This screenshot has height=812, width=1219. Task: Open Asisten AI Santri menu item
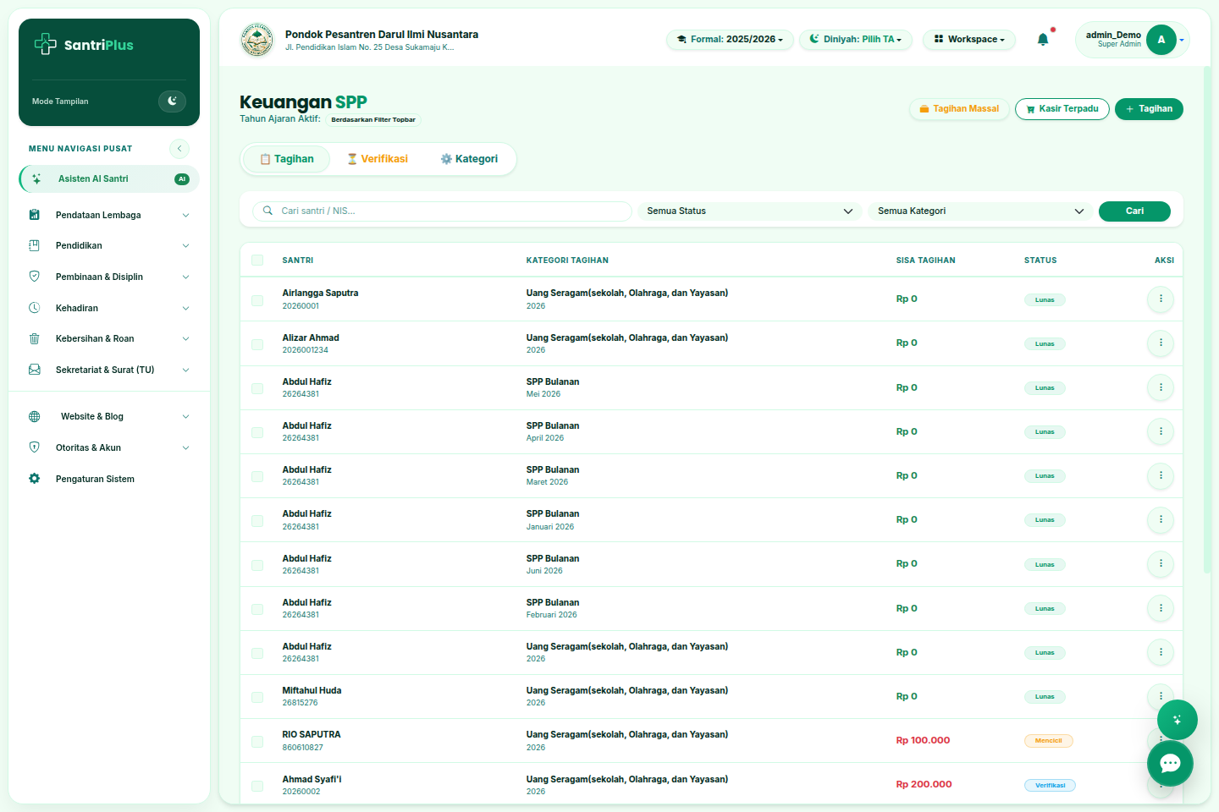[109, 179]
